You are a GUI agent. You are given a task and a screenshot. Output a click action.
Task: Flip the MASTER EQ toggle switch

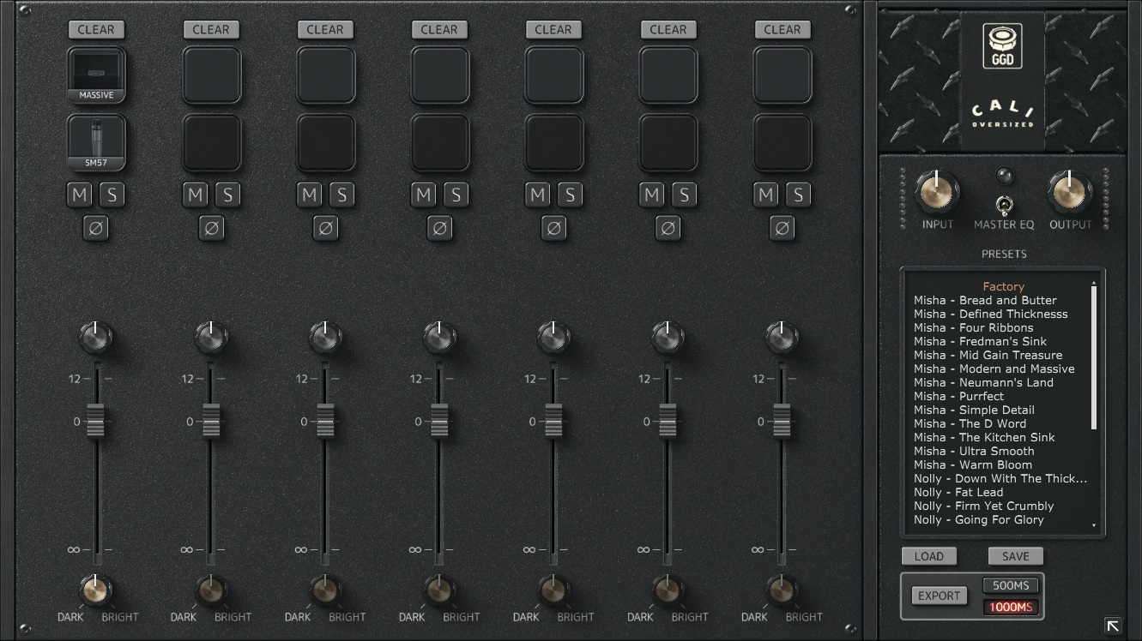pos(1003,205)
